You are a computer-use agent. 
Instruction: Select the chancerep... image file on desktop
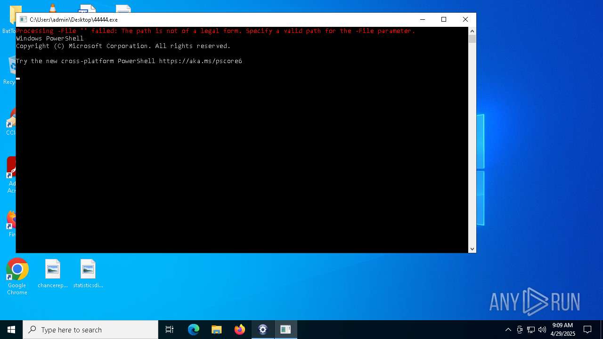[53, 274]
